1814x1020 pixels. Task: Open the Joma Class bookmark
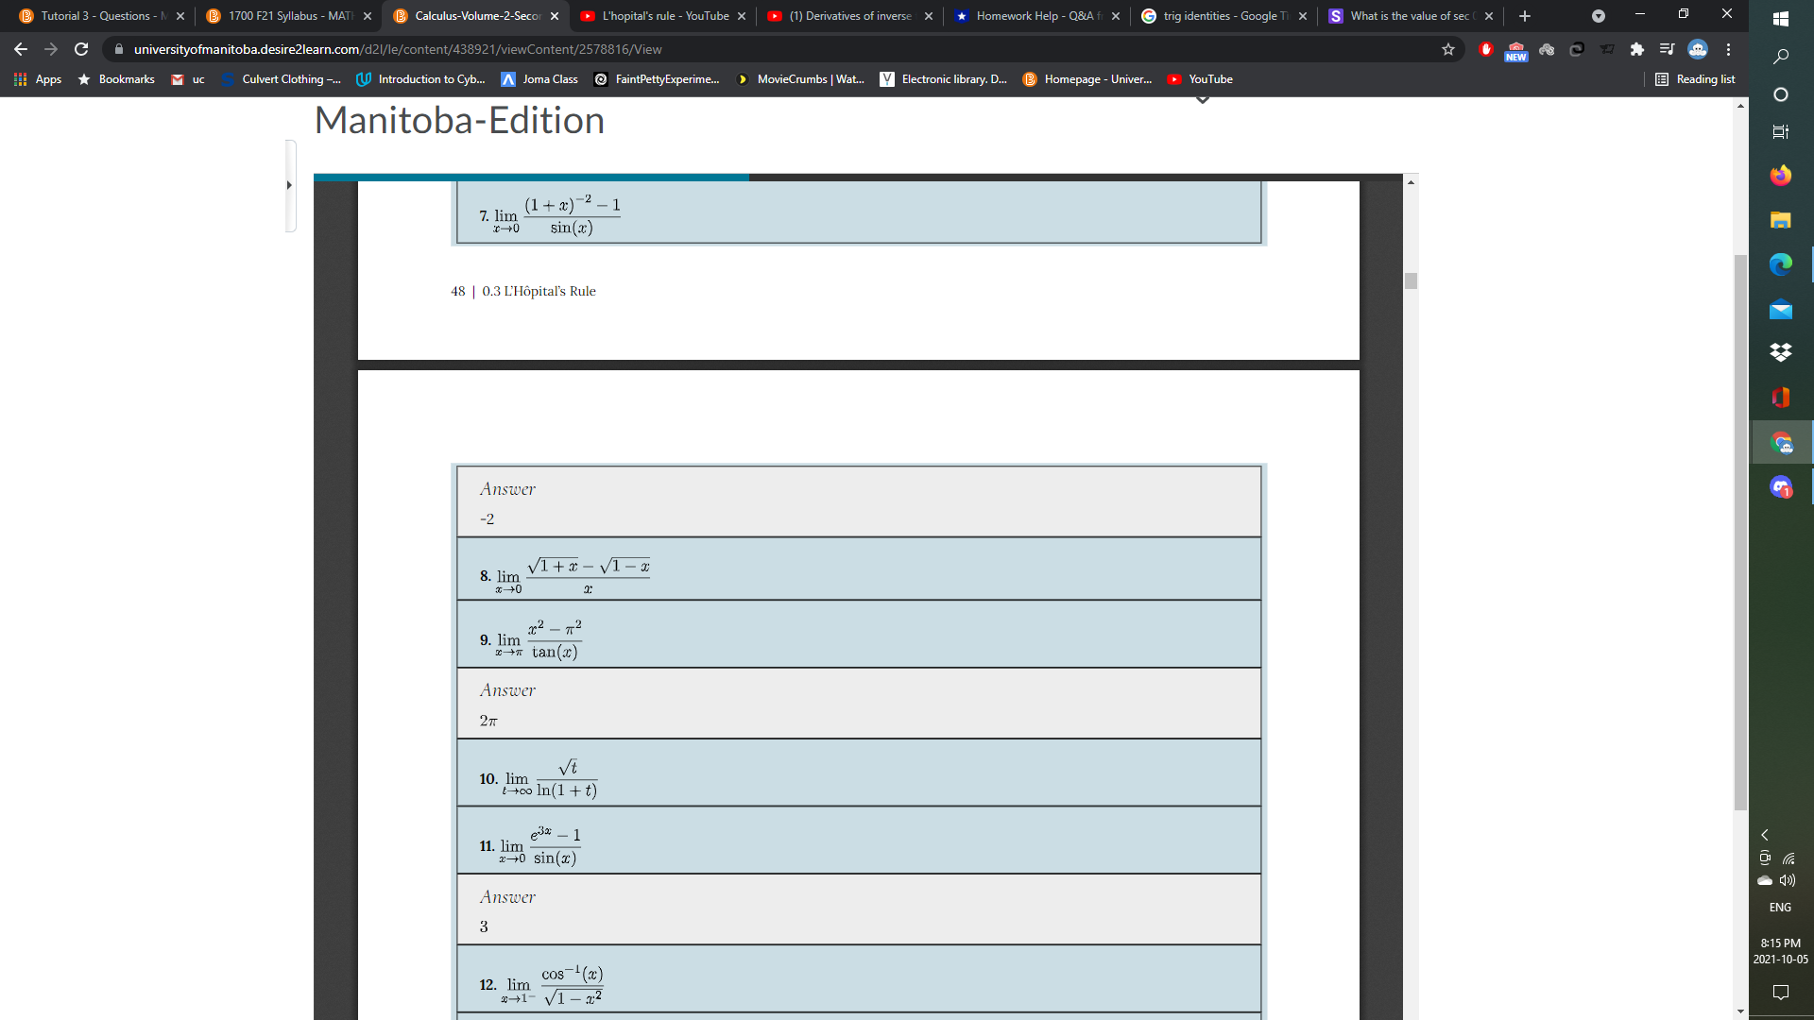(x=539, y=79)
